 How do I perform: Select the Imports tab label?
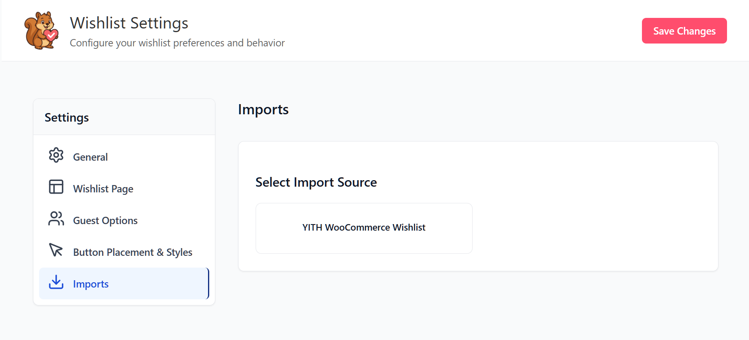coord(91,284)
